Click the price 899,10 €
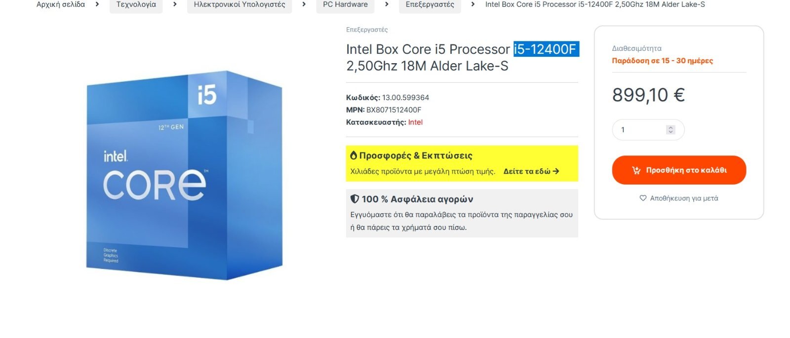 648,95
